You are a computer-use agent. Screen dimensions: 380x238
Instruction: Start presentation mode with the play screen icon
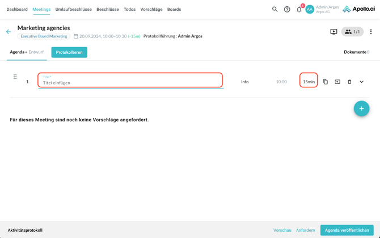333,32
